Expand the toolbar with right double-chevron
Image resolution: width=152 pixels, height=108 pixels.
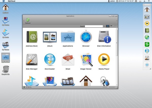coord(117,21)
